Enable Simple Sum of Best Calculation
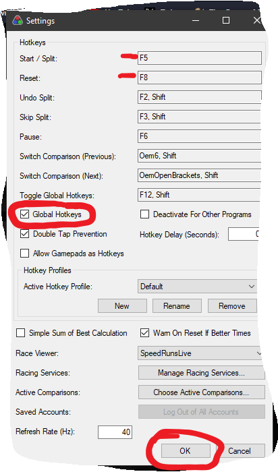 [20, 333]
